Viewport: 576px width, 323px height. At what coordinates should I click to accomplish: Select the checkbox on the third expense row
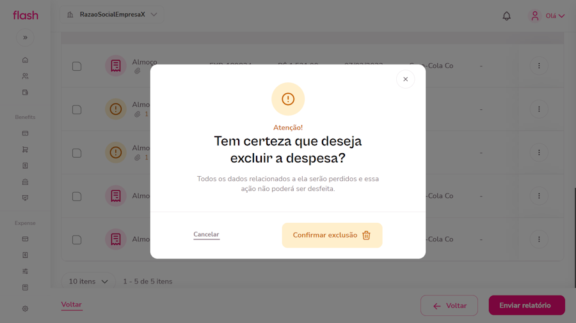coord(77,153)
